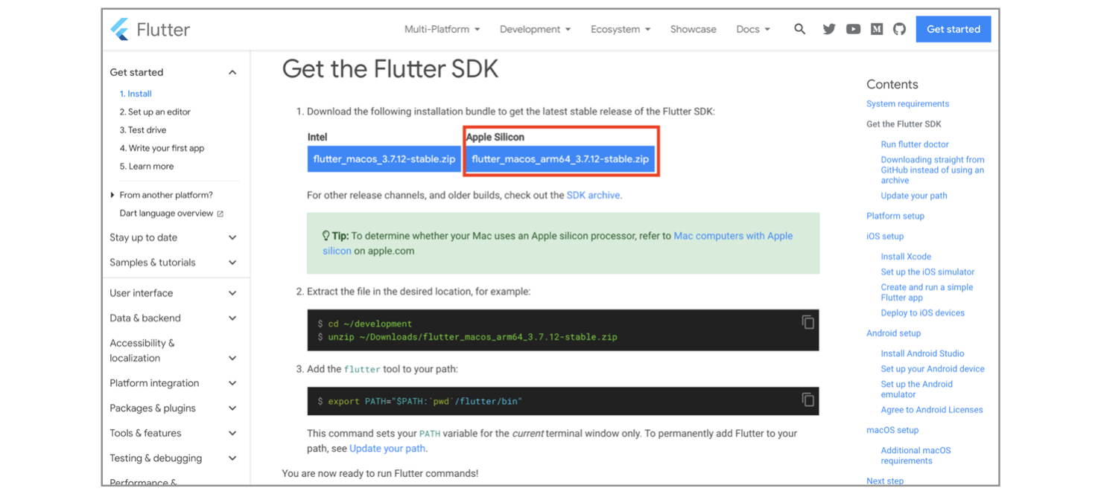Jump to Install Xcode section
The height and width of the screenshot is (491, 1098).
point(906,257)
